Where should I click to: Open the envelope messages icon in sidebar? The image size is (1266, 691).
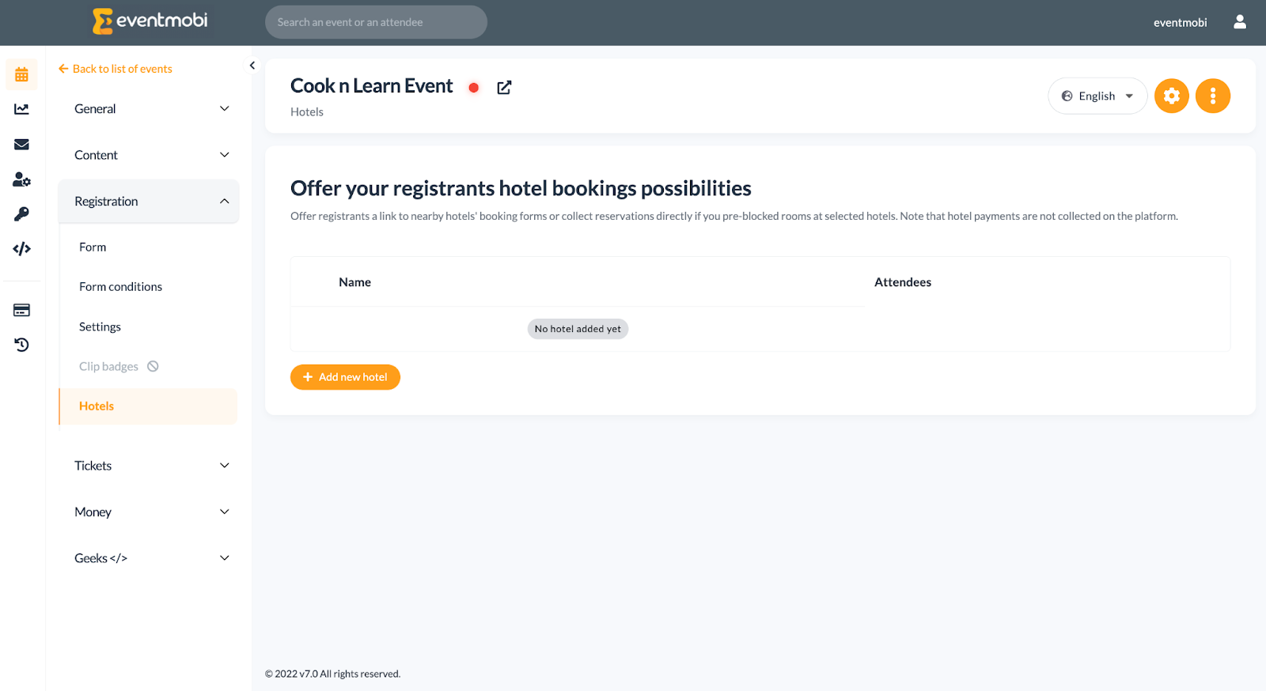pyautogui.click(x=21, y=144)
